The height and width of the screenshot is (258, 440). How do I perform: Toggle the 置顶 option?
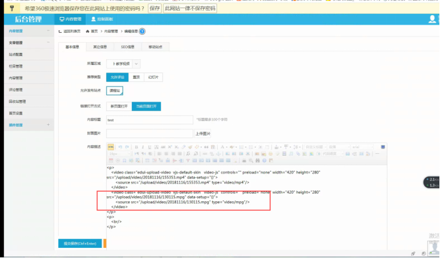tap(136, 76)
